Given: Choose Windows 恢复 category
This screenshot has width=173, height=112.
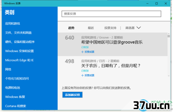Looking at the screenshot, I should pyautogui.click(x=15, y=97).
